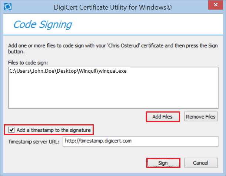Click empty area in files list box
The width and height of the screenshot is (226, 176).
[111, 92]
